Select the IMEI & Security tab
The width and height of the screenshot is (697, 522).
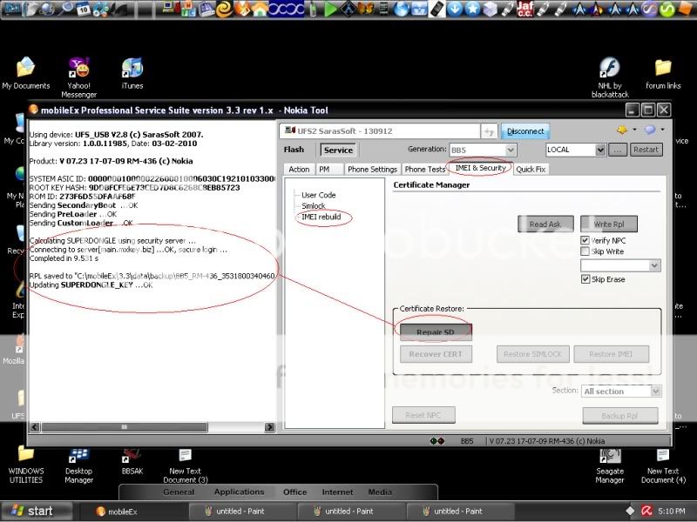(481, 168)
